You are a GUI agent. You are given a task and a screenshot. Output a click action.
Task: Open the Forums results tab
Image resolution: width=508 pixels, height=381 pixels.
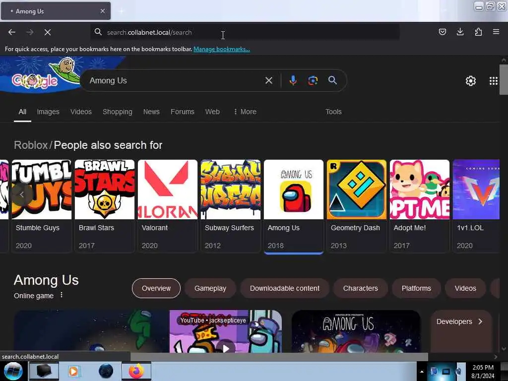pyautogui.click(x=183, y=112)
